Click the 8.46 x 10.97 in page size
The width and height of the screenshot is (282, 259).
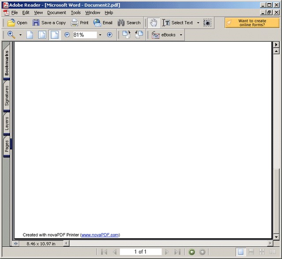[x=41, y=244]
